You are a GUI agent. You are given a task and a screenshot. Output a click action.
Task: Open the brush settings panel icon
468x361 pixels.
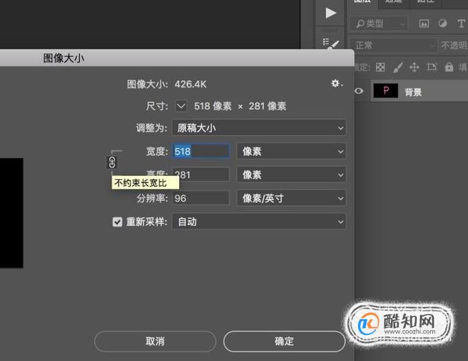331,44
